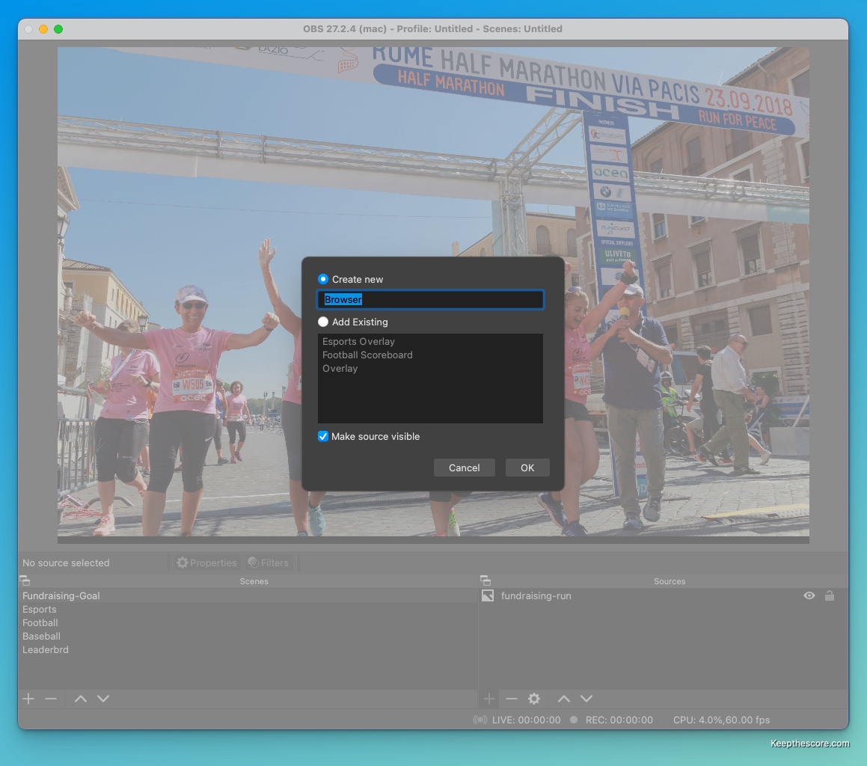
Task: Move the source down in Sources
Action: tap(586, 699)
